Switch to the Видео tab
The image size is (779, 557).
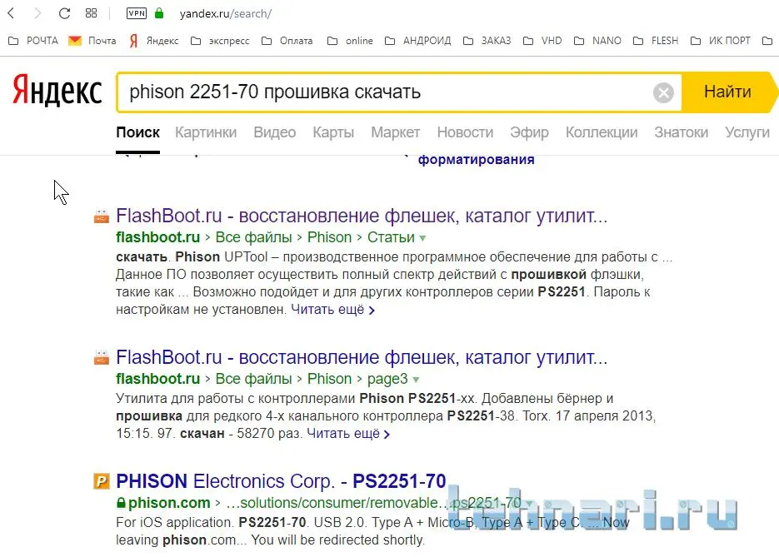[x=275, y=132]
